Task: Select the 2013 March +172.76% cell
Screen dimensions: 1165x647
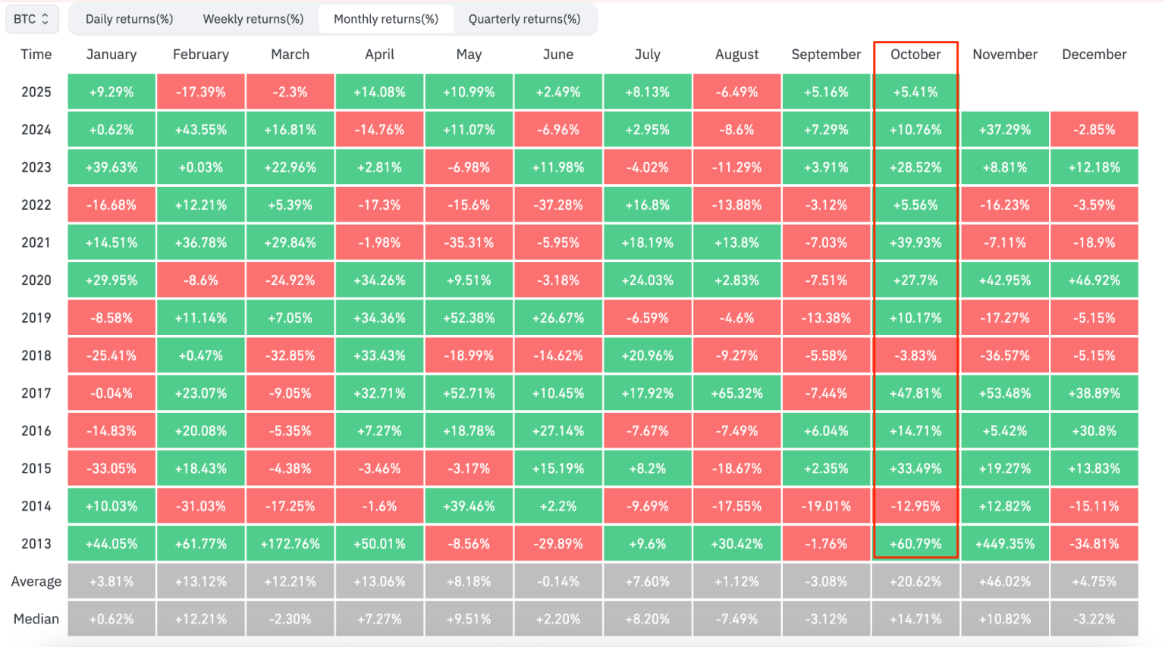Action: click(290, 544)
